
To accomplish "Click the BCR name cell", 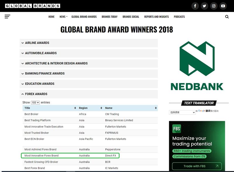I will [108, 162].
